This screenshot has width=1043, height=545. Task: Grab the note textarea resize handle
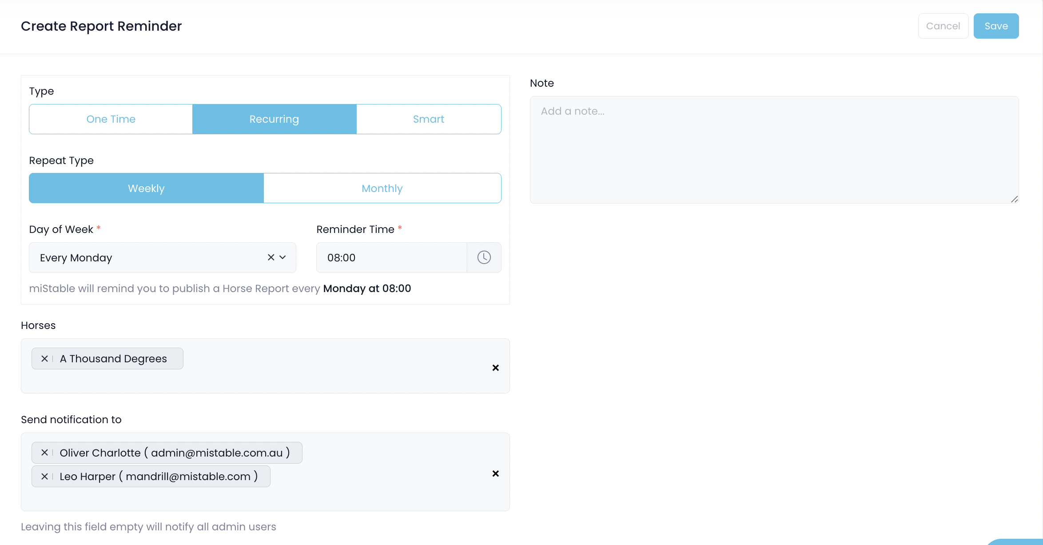pyautogui.click(x=1014, y=199)
